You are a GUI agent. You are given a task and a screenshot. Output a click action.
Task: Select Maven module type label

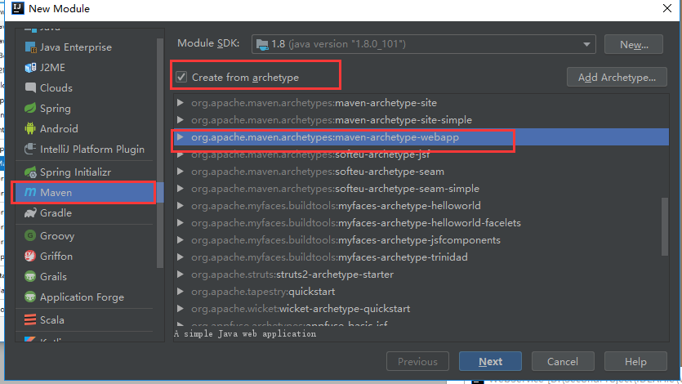pyautogui.click(x=56, y=192)
